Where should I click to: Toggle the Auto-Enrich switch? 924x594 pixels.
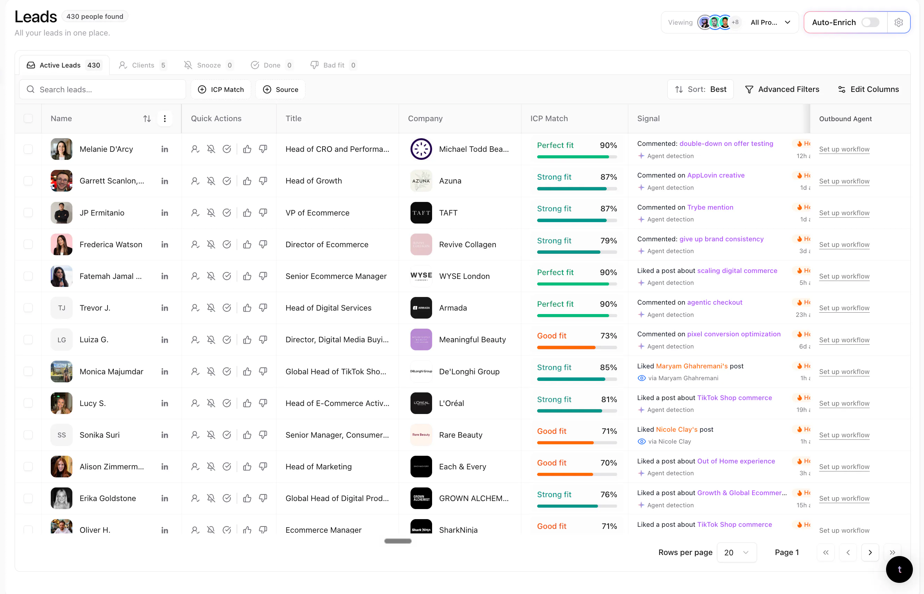(870, 22)
